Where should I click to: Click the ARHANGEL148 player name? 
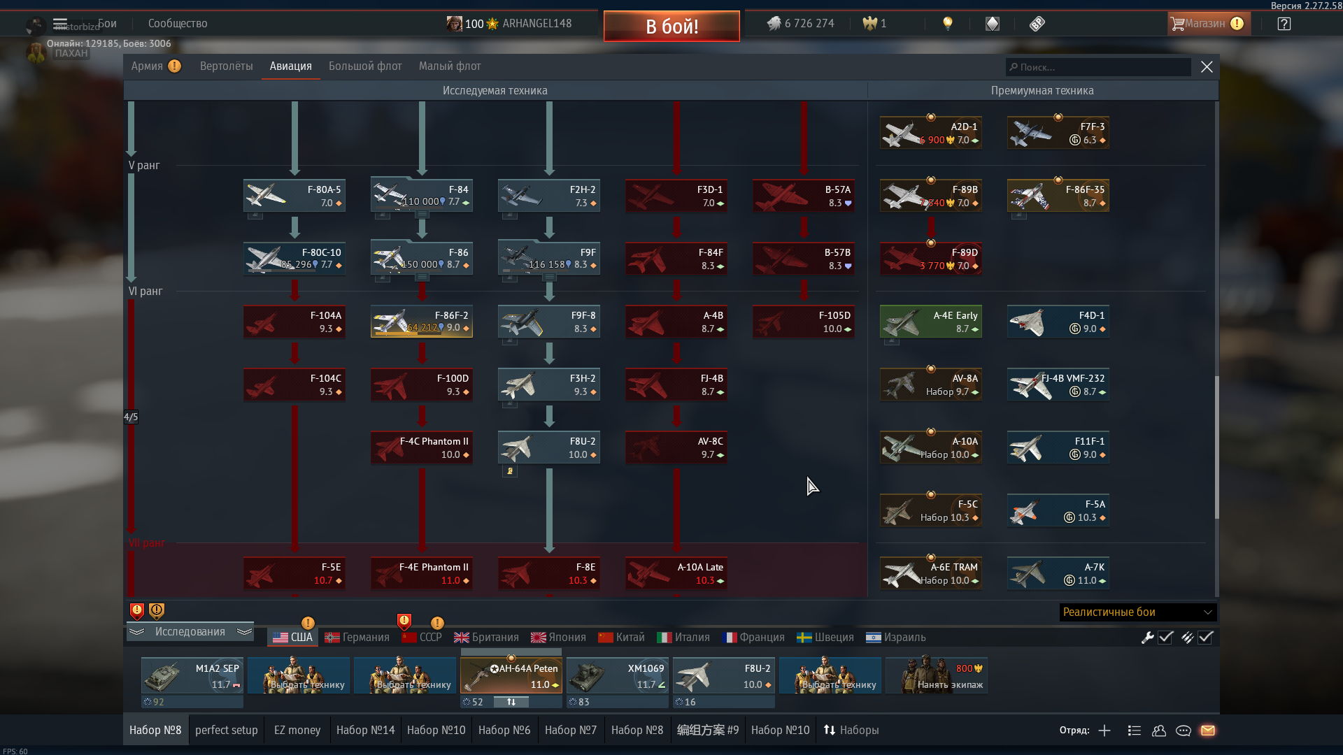click(x=537, y=23)
